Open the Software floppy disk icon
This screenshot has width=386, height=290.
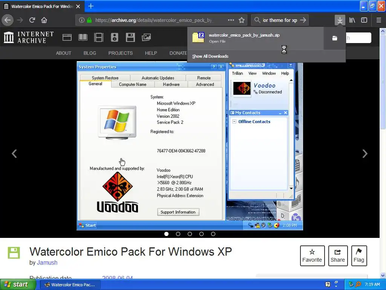pos(130,37)
